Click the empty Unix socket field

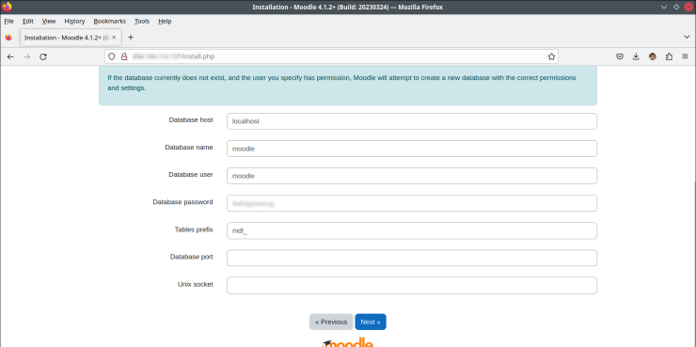[x=411, y=285]
